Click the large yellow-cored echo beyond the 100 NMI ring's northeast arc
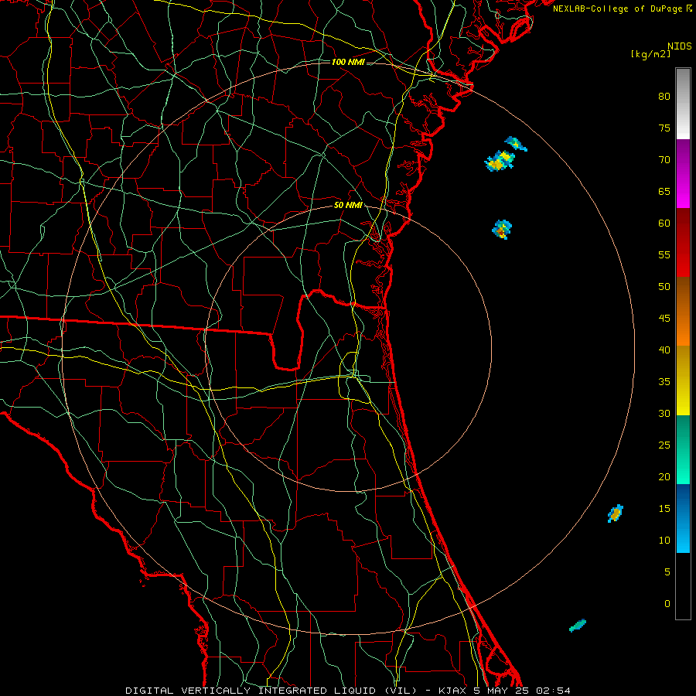 500,161
